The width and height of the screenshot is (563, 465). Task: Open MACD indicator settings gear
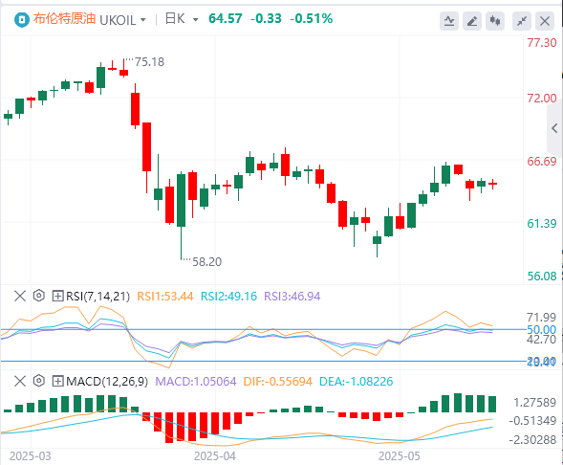(39, 381)
